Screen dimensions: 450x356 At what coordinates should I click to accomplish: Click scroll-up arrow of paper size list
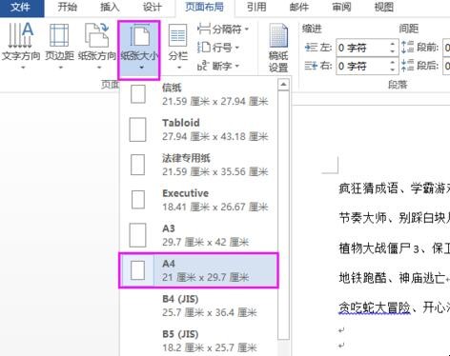pos(283,85)
